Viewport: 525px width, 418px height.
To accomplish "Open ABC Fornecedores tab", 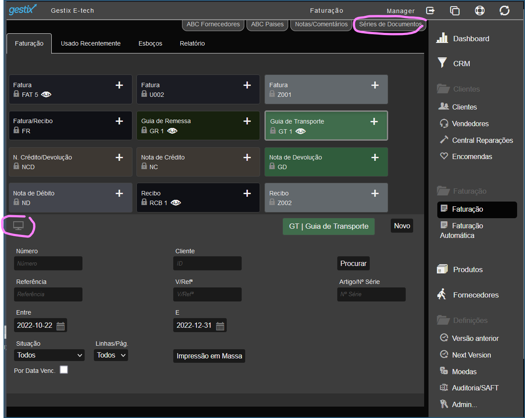I will [x=213, y=25].
